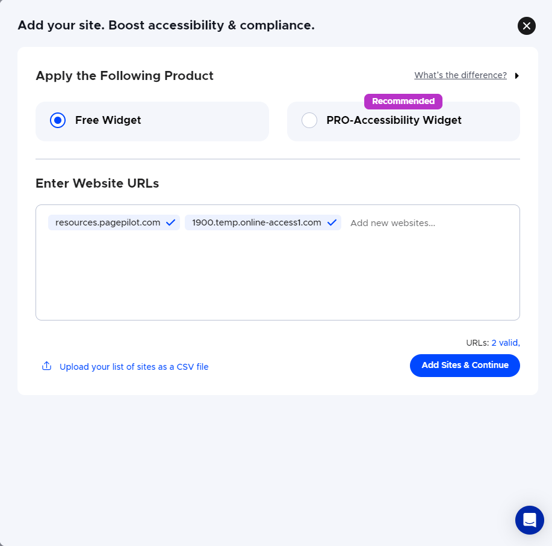The width and height of the screenshot is (552, 546).
Task: Click checkmark on 1900.temp.online-access1.com chip
Action: point(332,222)
